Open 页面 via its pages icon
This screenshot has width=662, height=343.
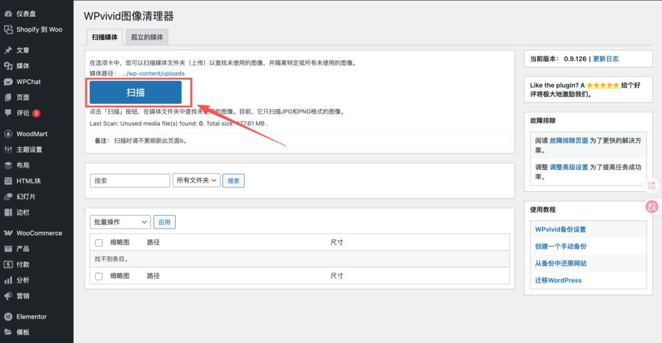(8, 98)
